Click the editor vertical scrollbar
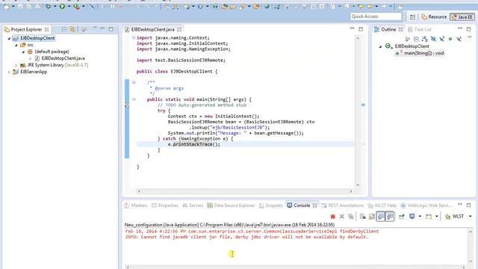This screenshot has height=269, width=478. coord(358,111)
